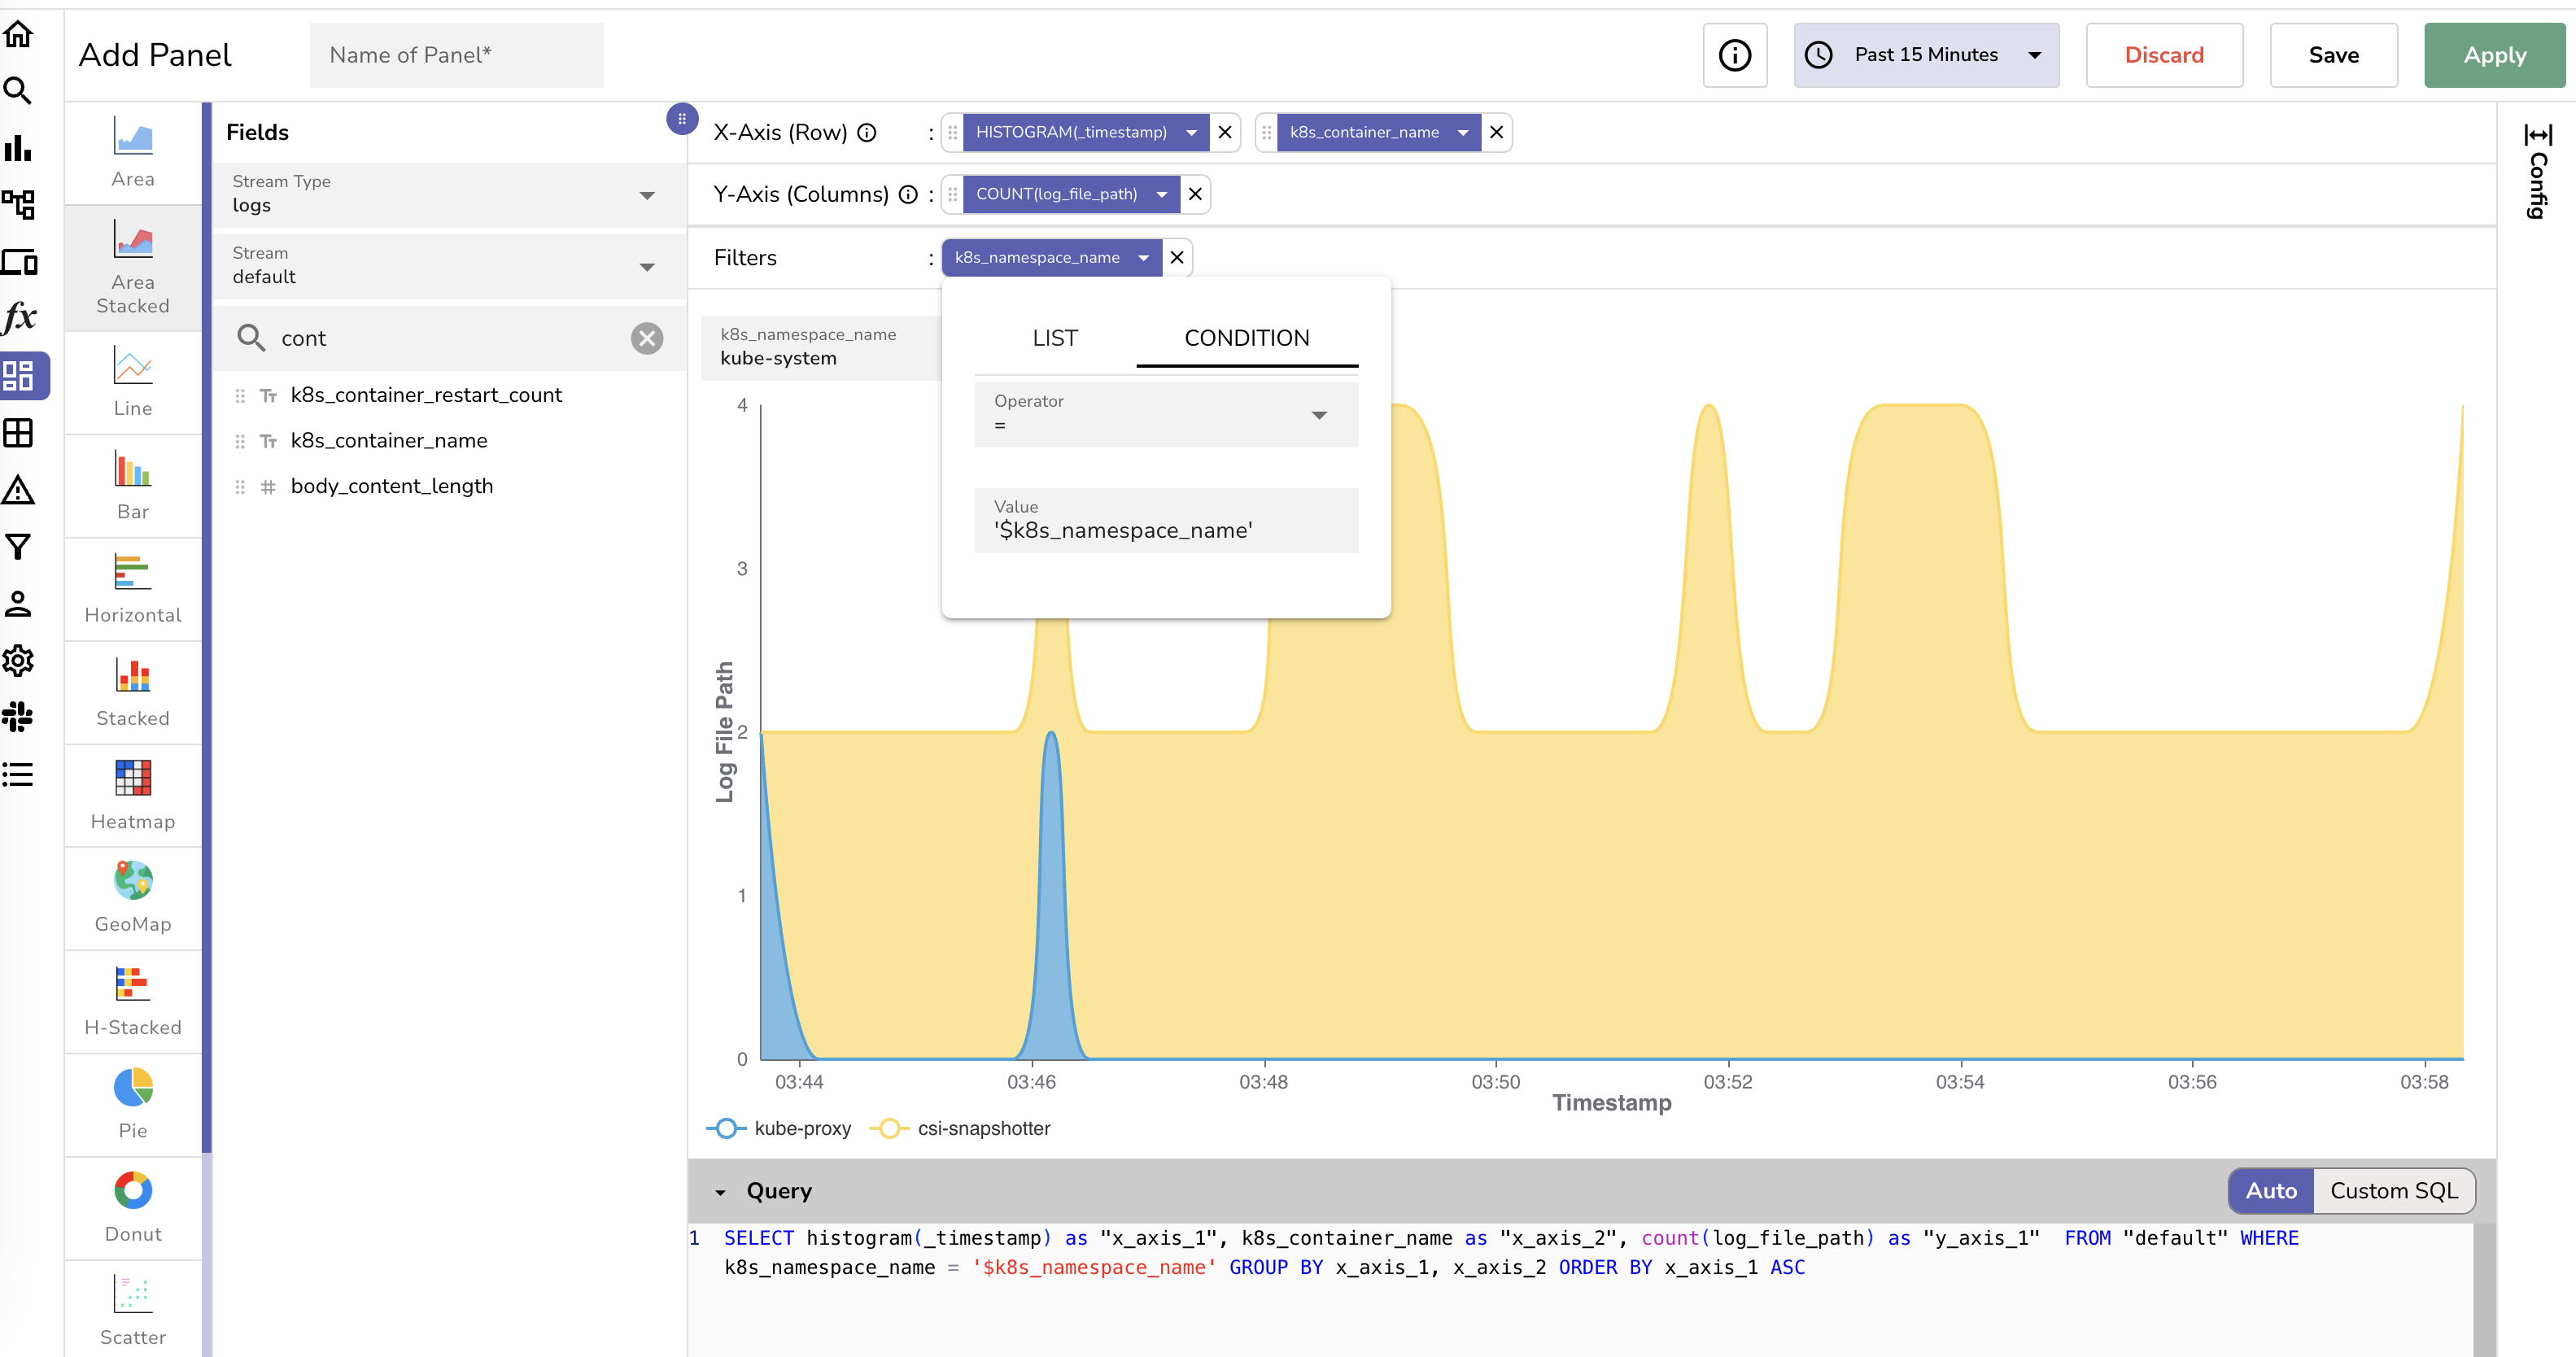Clear the field search text 'cont'
This screenshot has width=2576, height=1357.
click(x=647, y=338)
